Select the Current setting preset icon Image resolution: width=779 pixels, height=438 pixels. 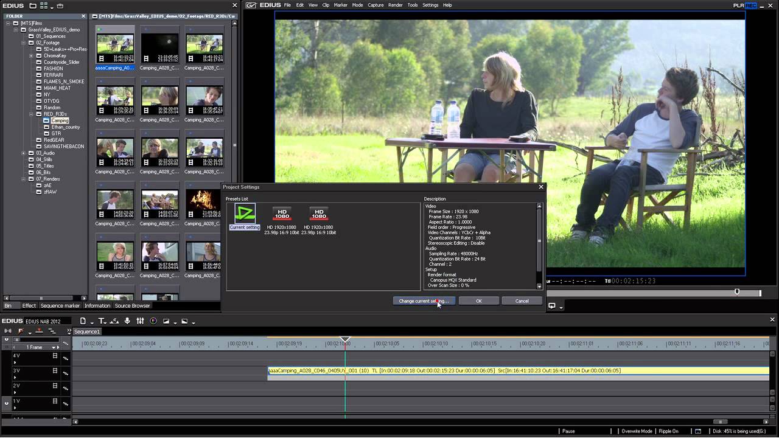(x=245, y=214)
